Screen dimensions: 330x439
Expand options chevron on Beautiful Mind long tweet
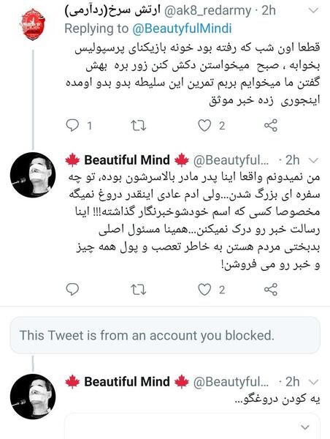[314, 160]
